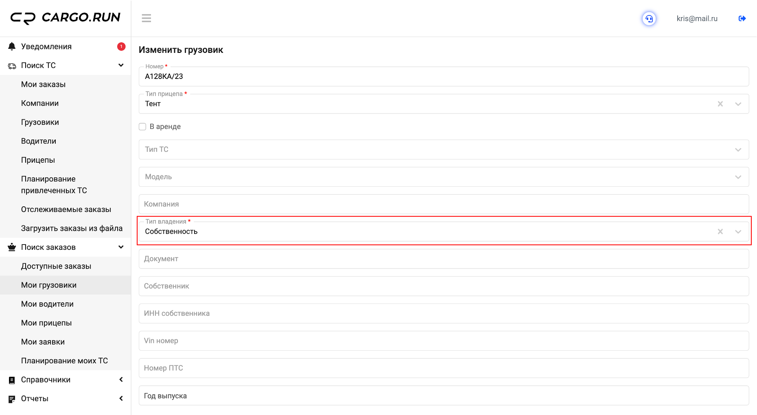
Task: Click the logout arrow icon
Action: coord(742,19)
